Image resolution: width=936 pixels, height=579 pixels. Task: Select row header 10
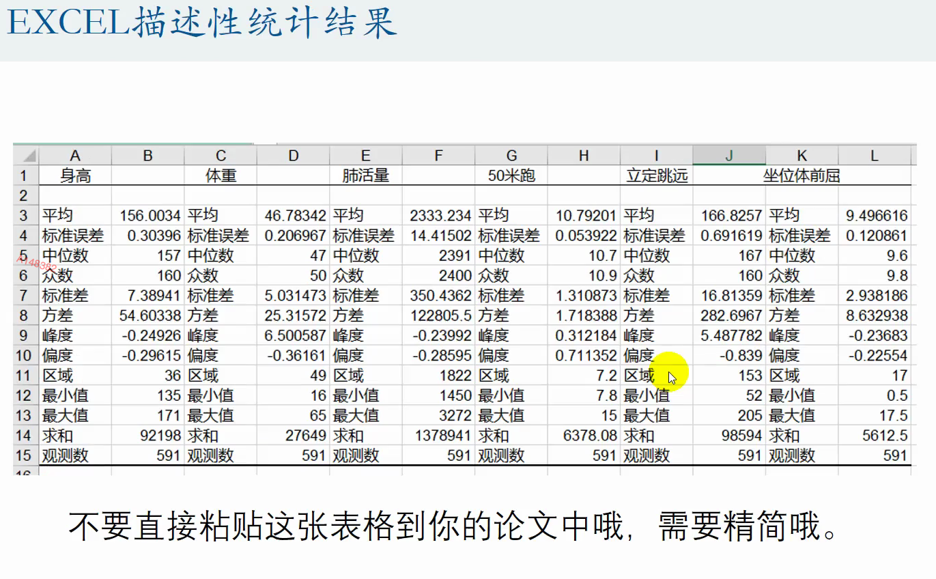point(26,356)
